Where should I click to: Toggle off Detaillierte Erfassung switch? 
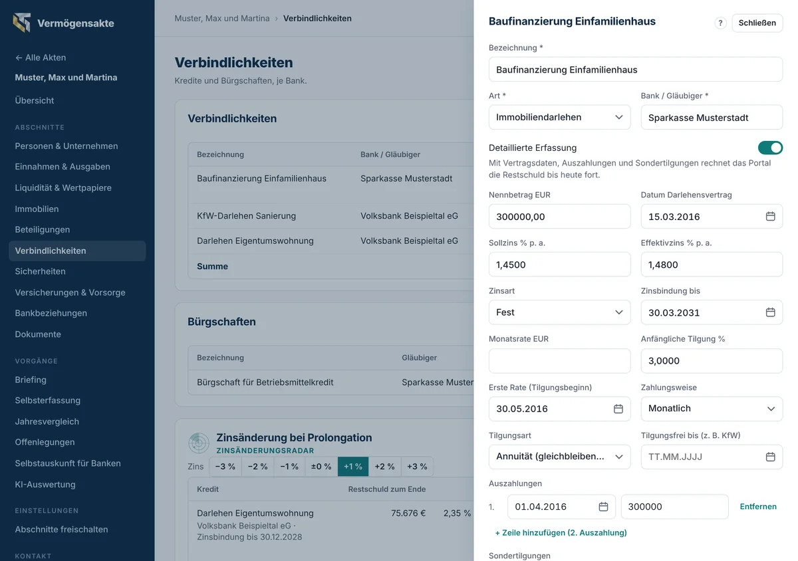coord(770,148)
